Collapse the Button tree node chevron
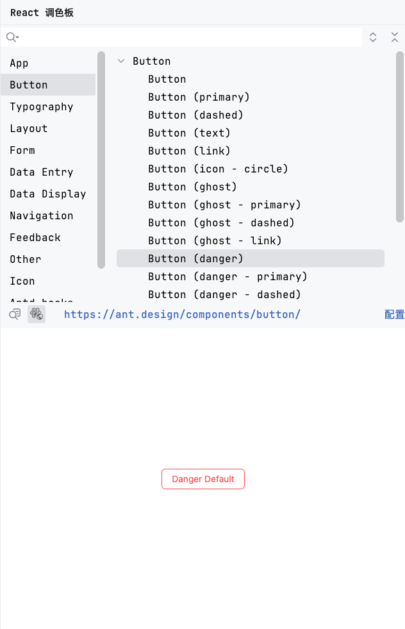405x629 pixels. click(120, 61)
